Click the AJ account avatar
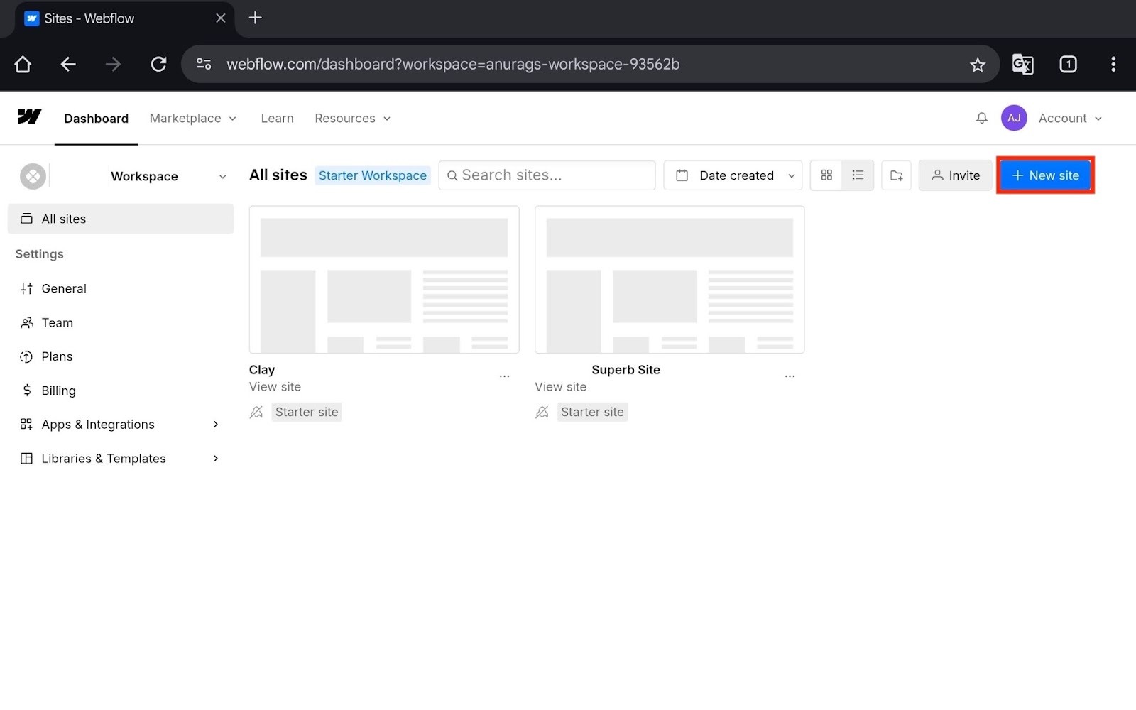Viewport: 1136px width, 710px height. [1014, 118]
